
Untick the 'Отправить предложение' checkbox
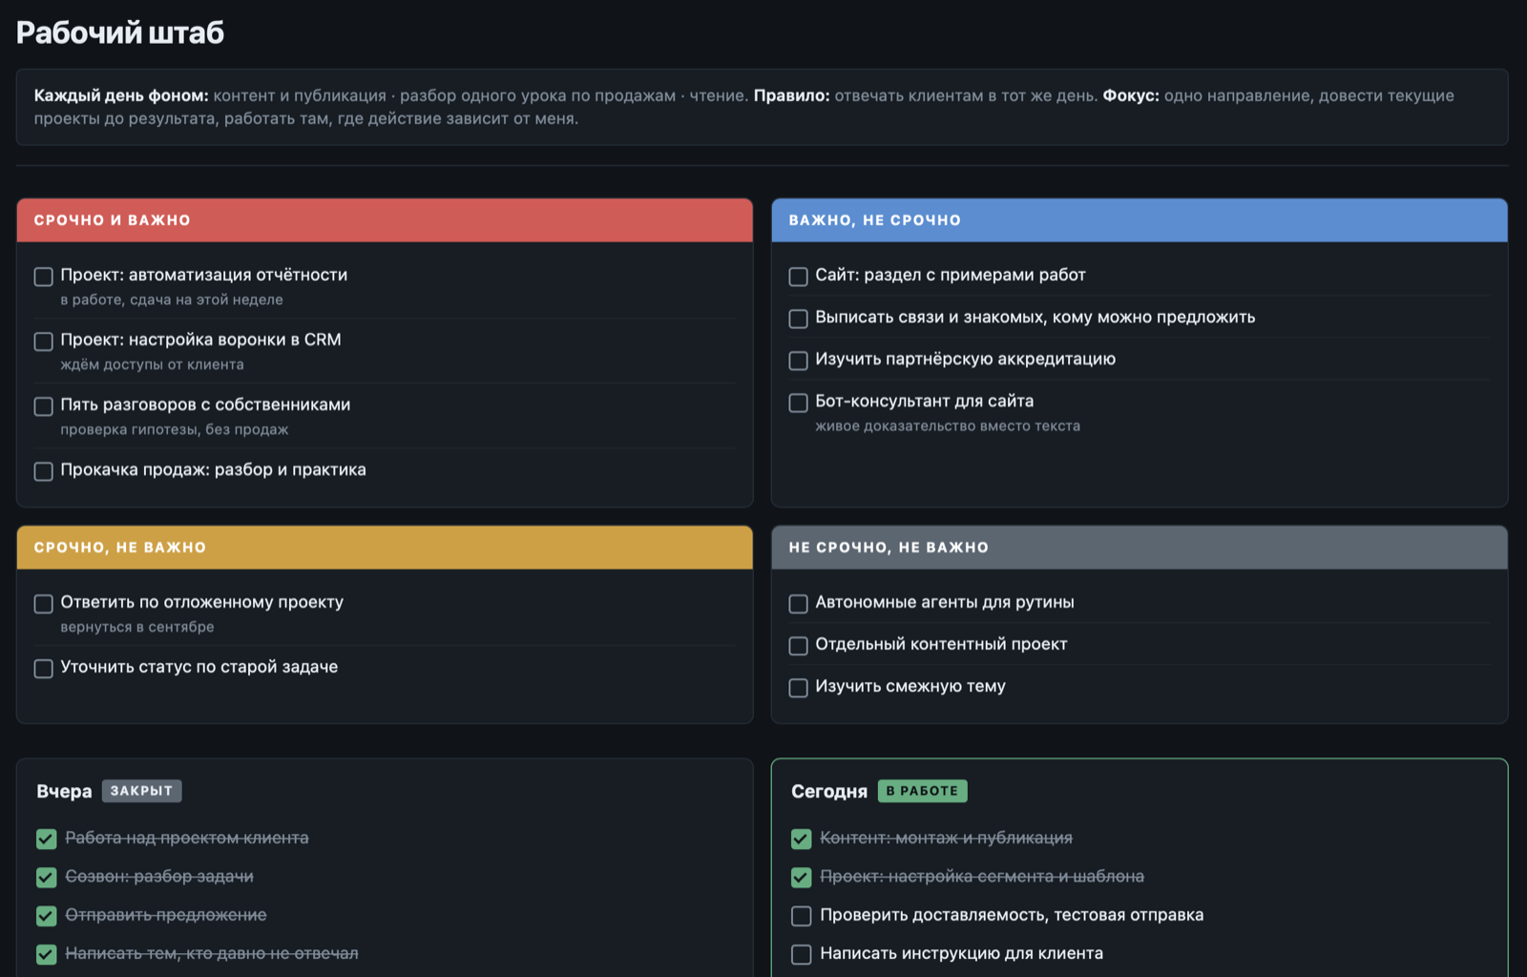47,916
